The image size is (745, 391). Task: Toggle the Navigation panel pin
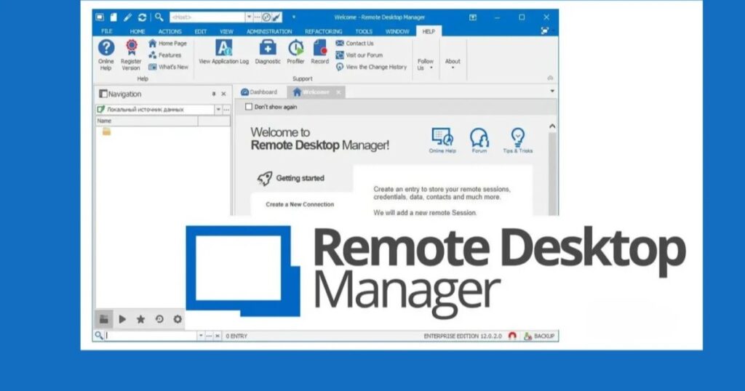coord(213,94)
